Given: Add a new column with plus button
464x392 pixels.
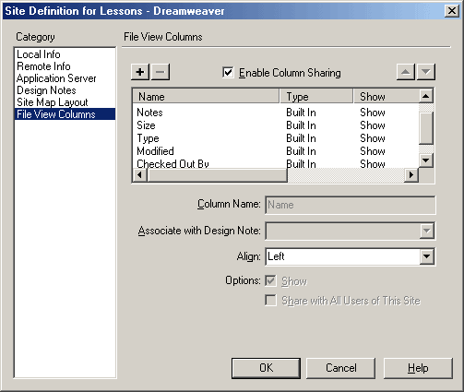Looking at the screenshot, I should pyautogui.click(x=140, y=72).
